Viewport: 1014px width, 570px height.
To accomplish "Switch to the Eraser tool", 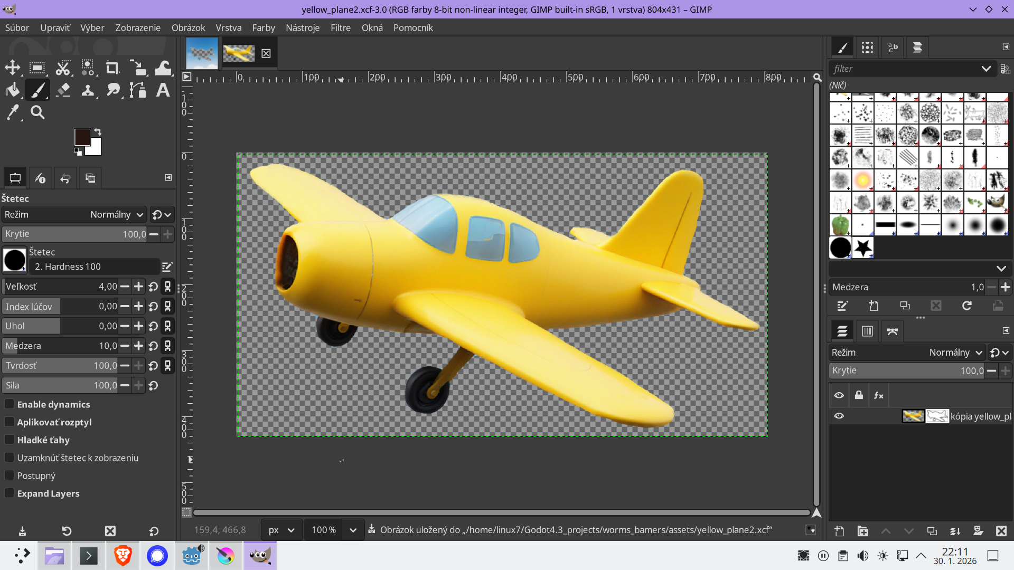I will coord(62,90).
